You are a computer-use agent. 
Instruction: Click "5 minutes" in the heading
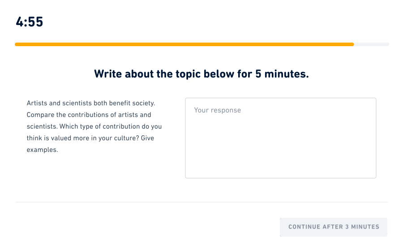(282, 74)
